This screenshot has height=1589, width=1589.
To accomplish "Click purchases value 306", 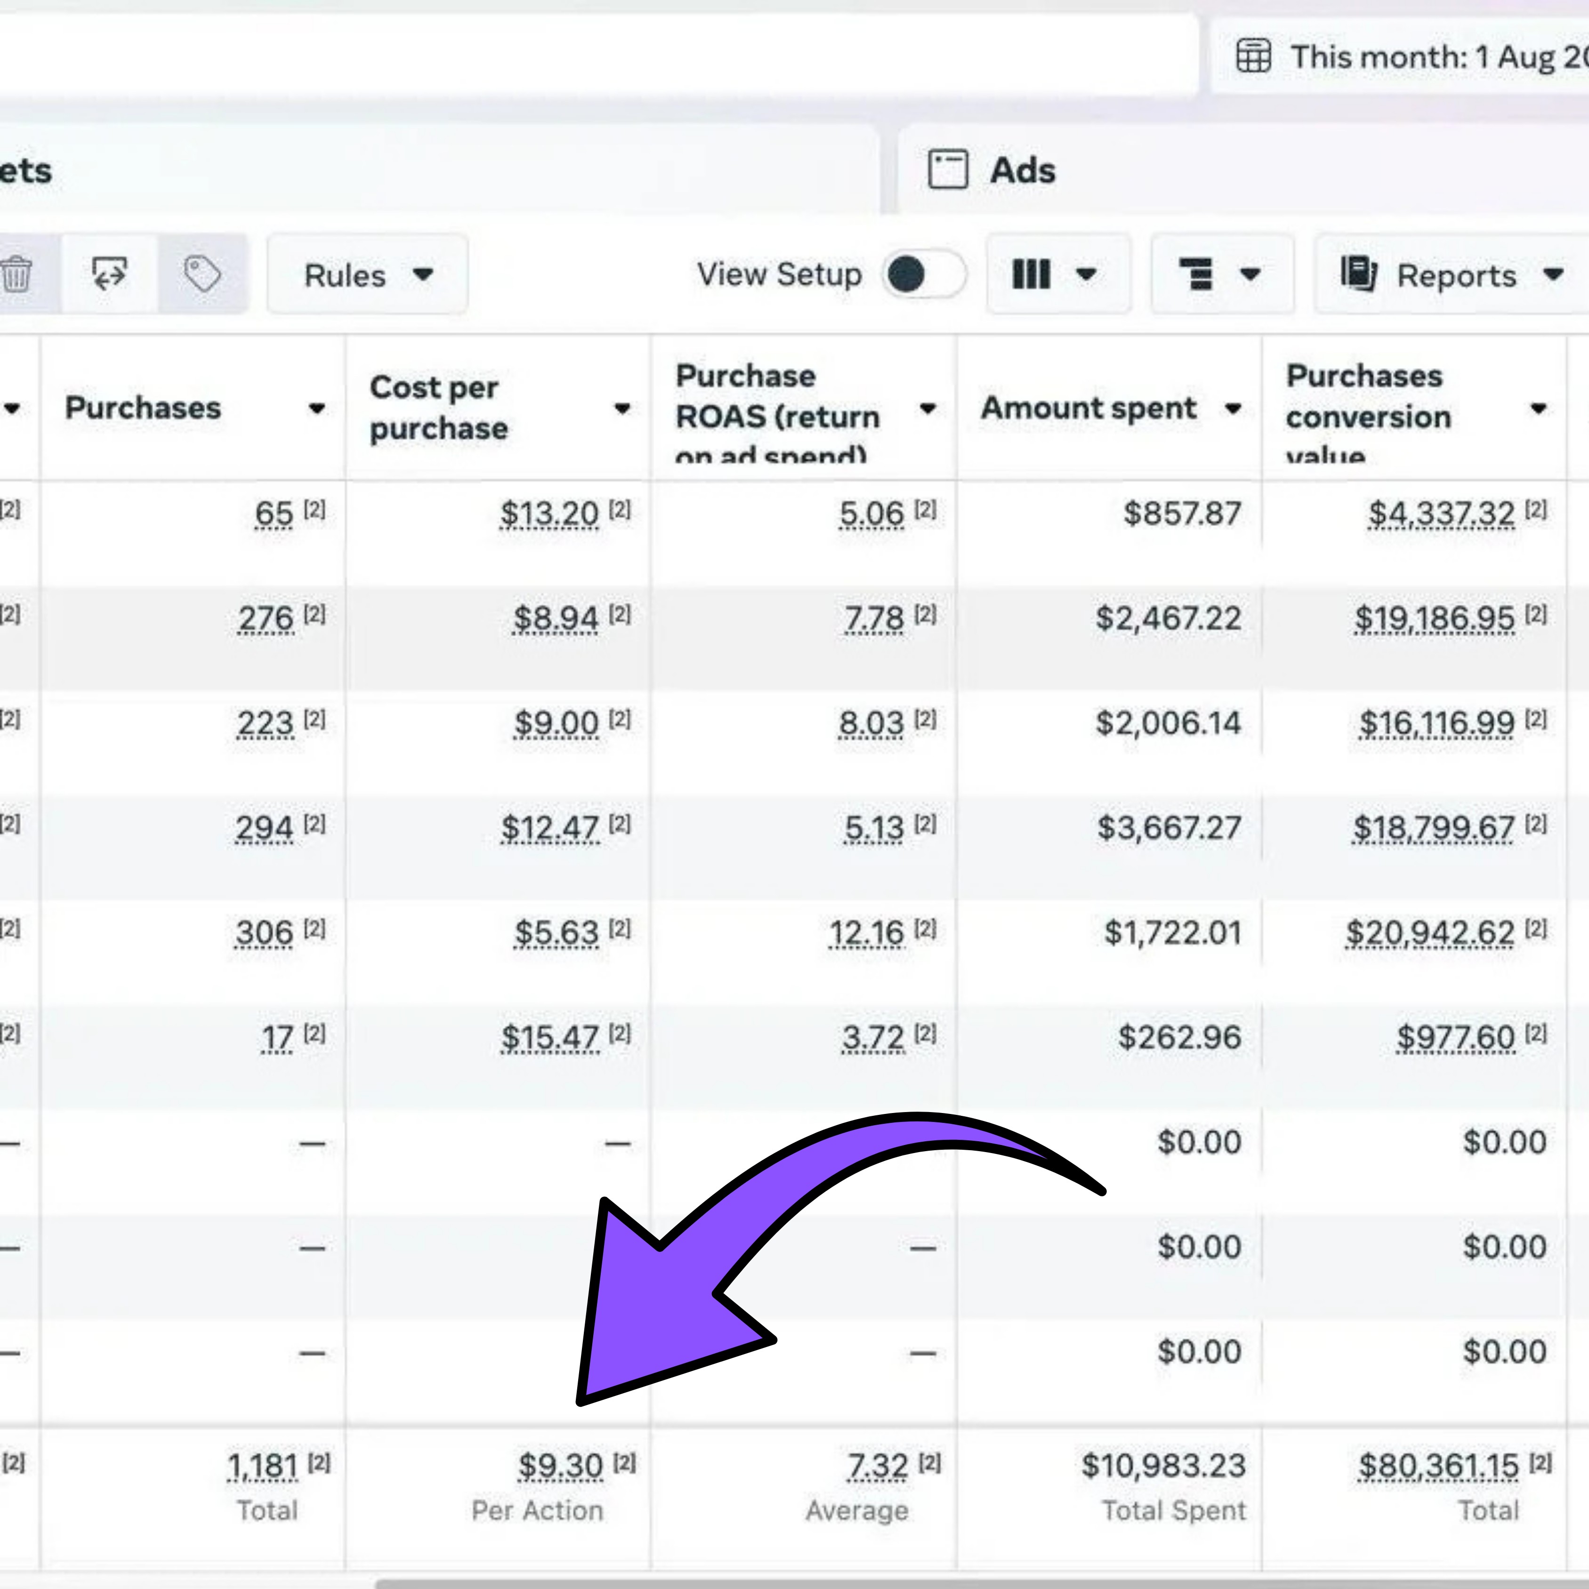I will point(263,933).
